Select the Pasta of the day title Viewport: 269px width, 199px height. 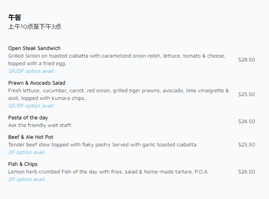[x=28, y=118]
